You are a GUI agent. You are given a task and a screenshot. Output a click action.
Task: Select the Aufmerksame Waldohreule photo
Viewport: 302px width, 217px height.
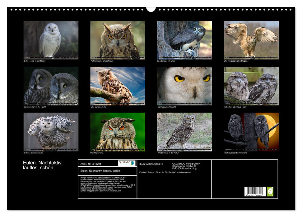point(118,40)
